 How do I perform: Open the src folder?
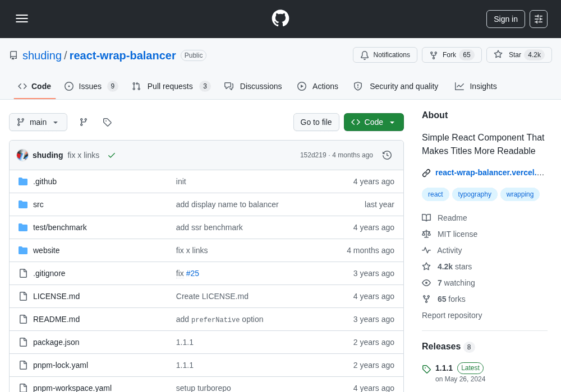click(38, 204)
